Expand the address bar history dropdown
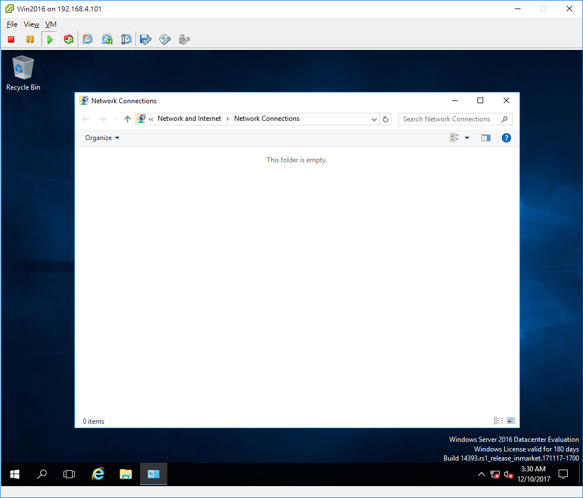 [374, 119]
